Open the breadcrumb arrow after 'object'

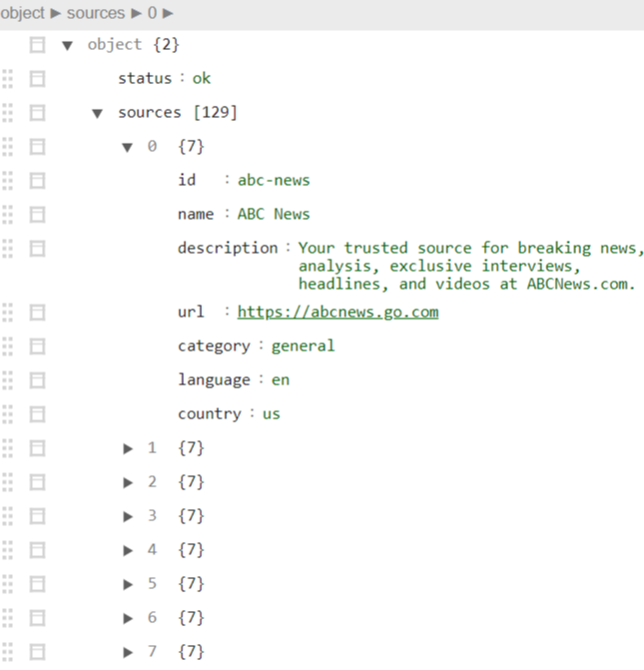click(x=56, y=14)
